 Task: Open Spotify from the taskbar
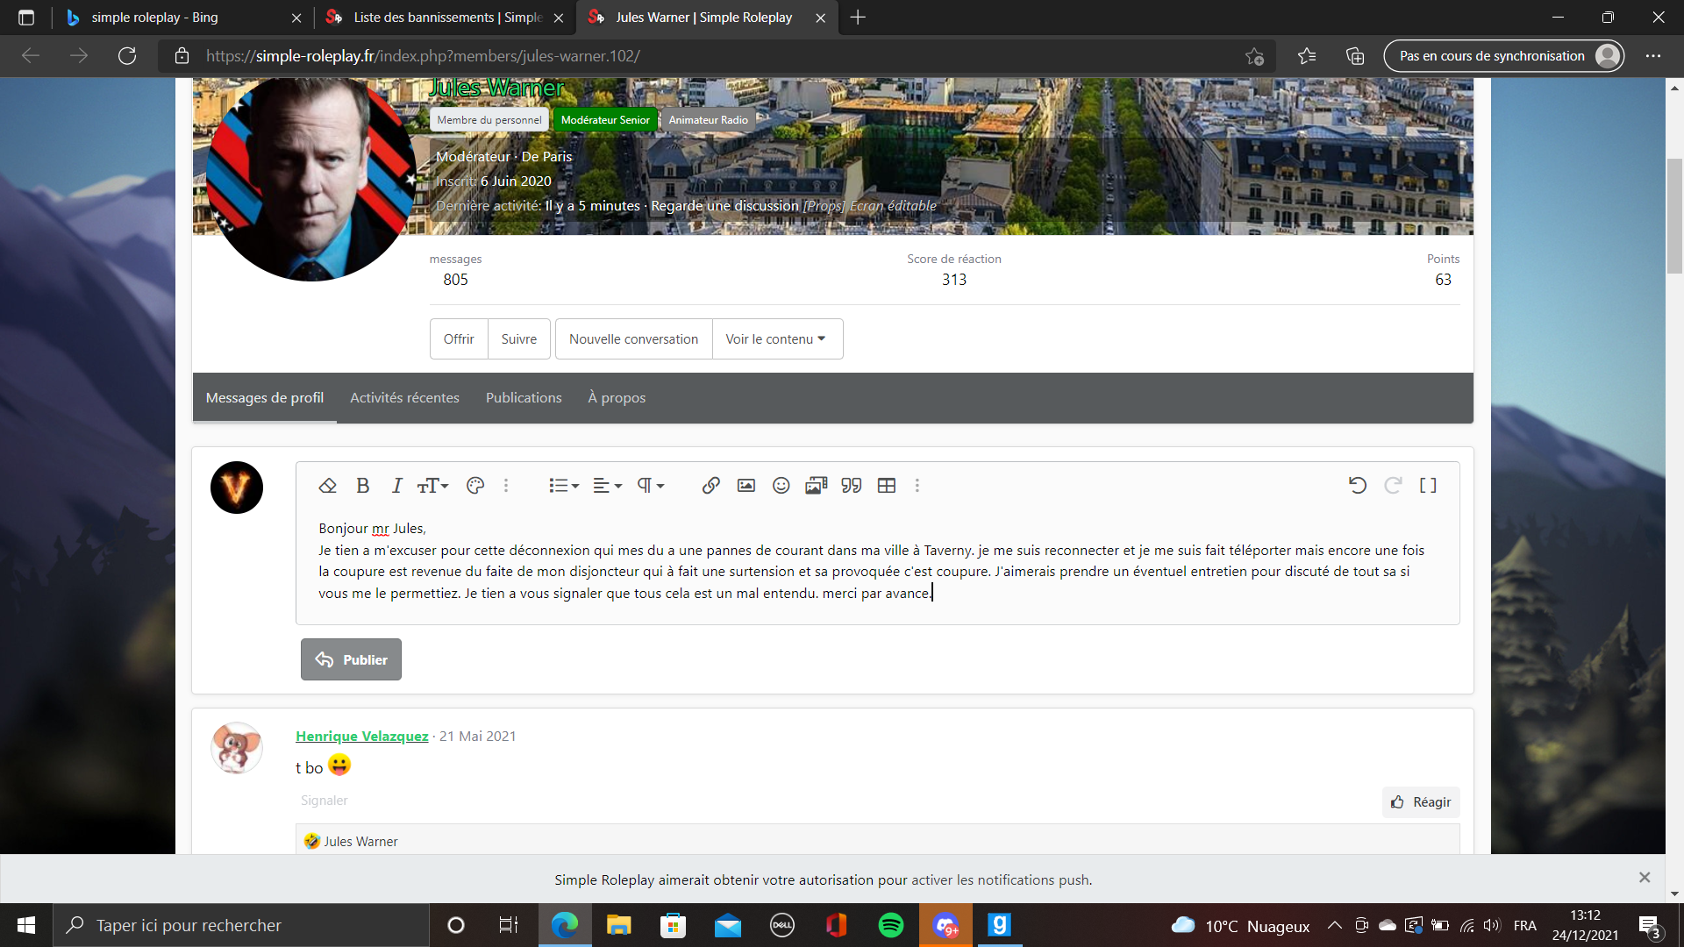[x=891, y=925]
